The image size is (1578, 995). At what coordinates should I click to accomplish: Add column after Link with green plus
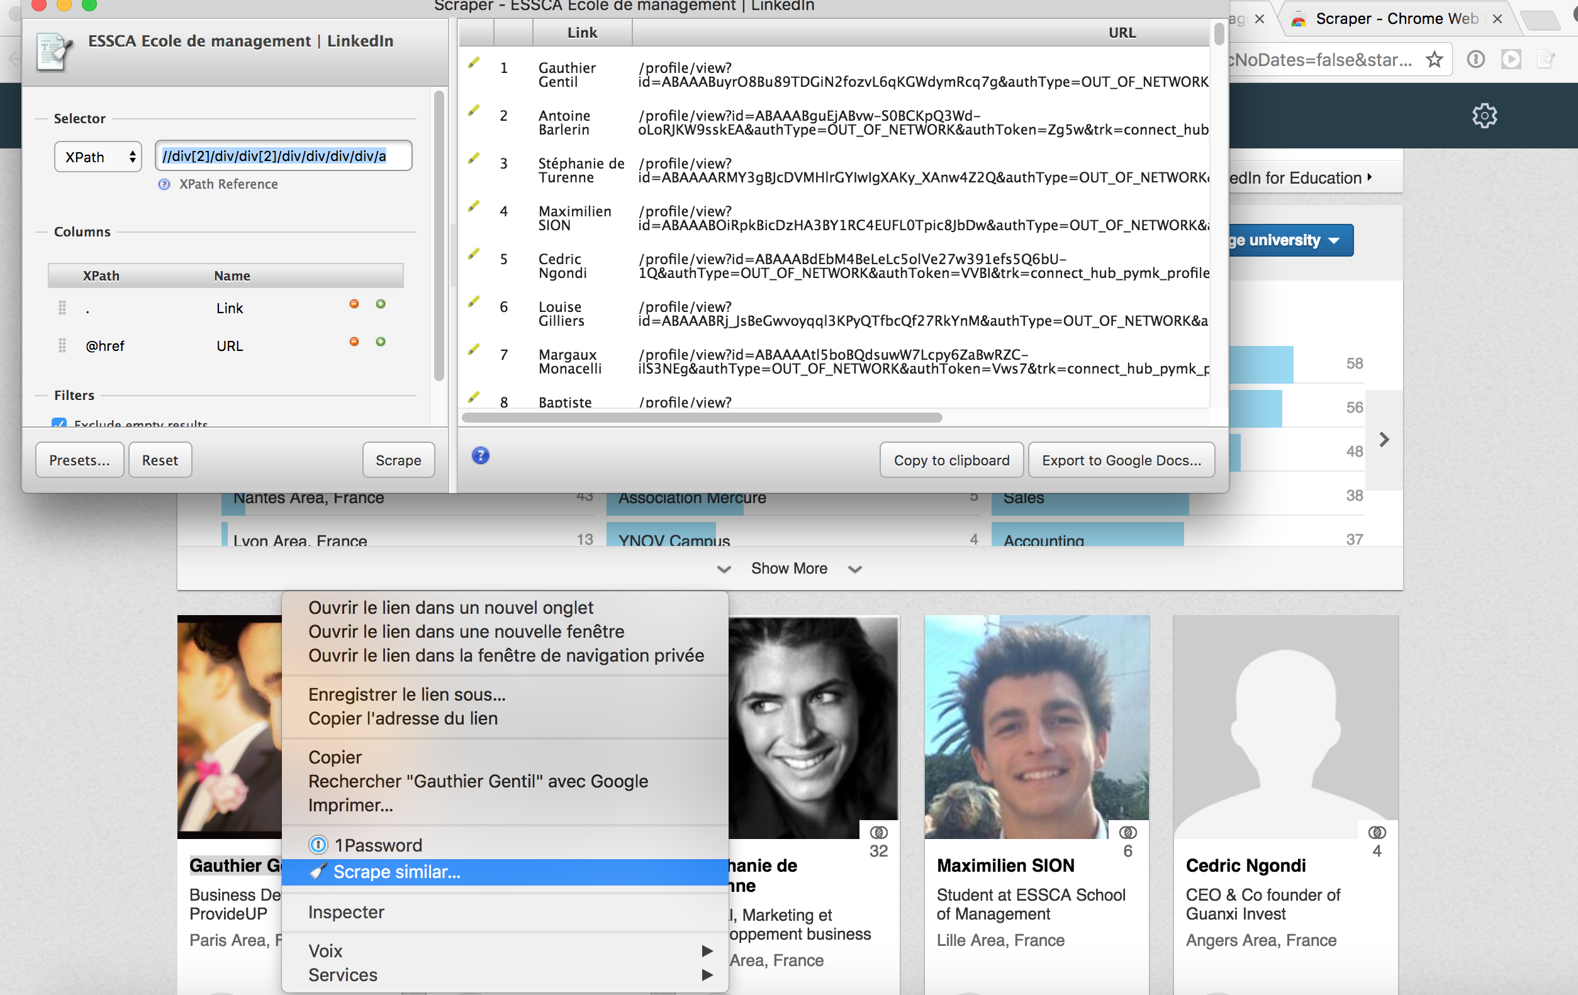click(381, 304)
